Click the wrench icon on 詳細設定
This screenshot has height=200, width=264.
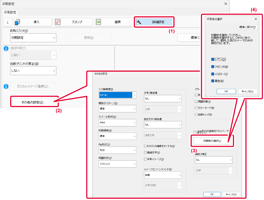(x=139, y=22)
